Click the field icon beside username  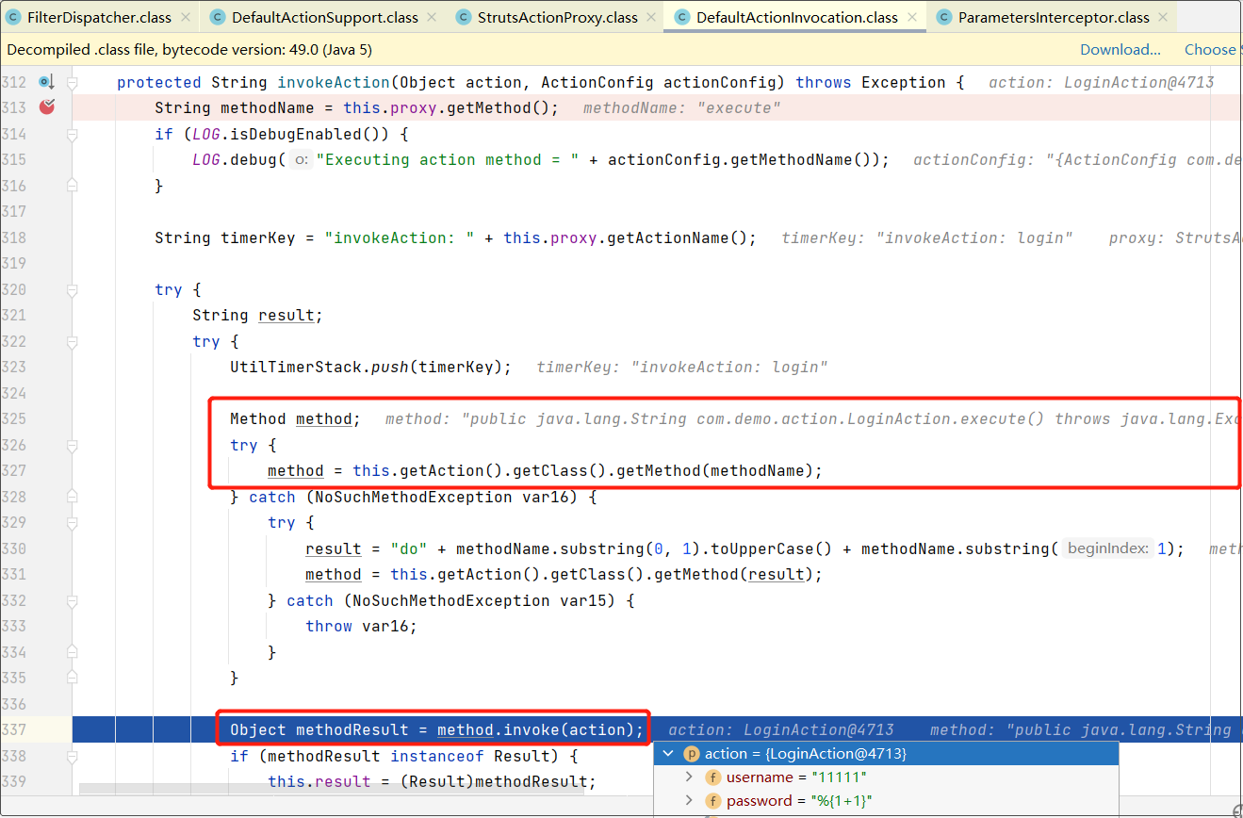712,777
